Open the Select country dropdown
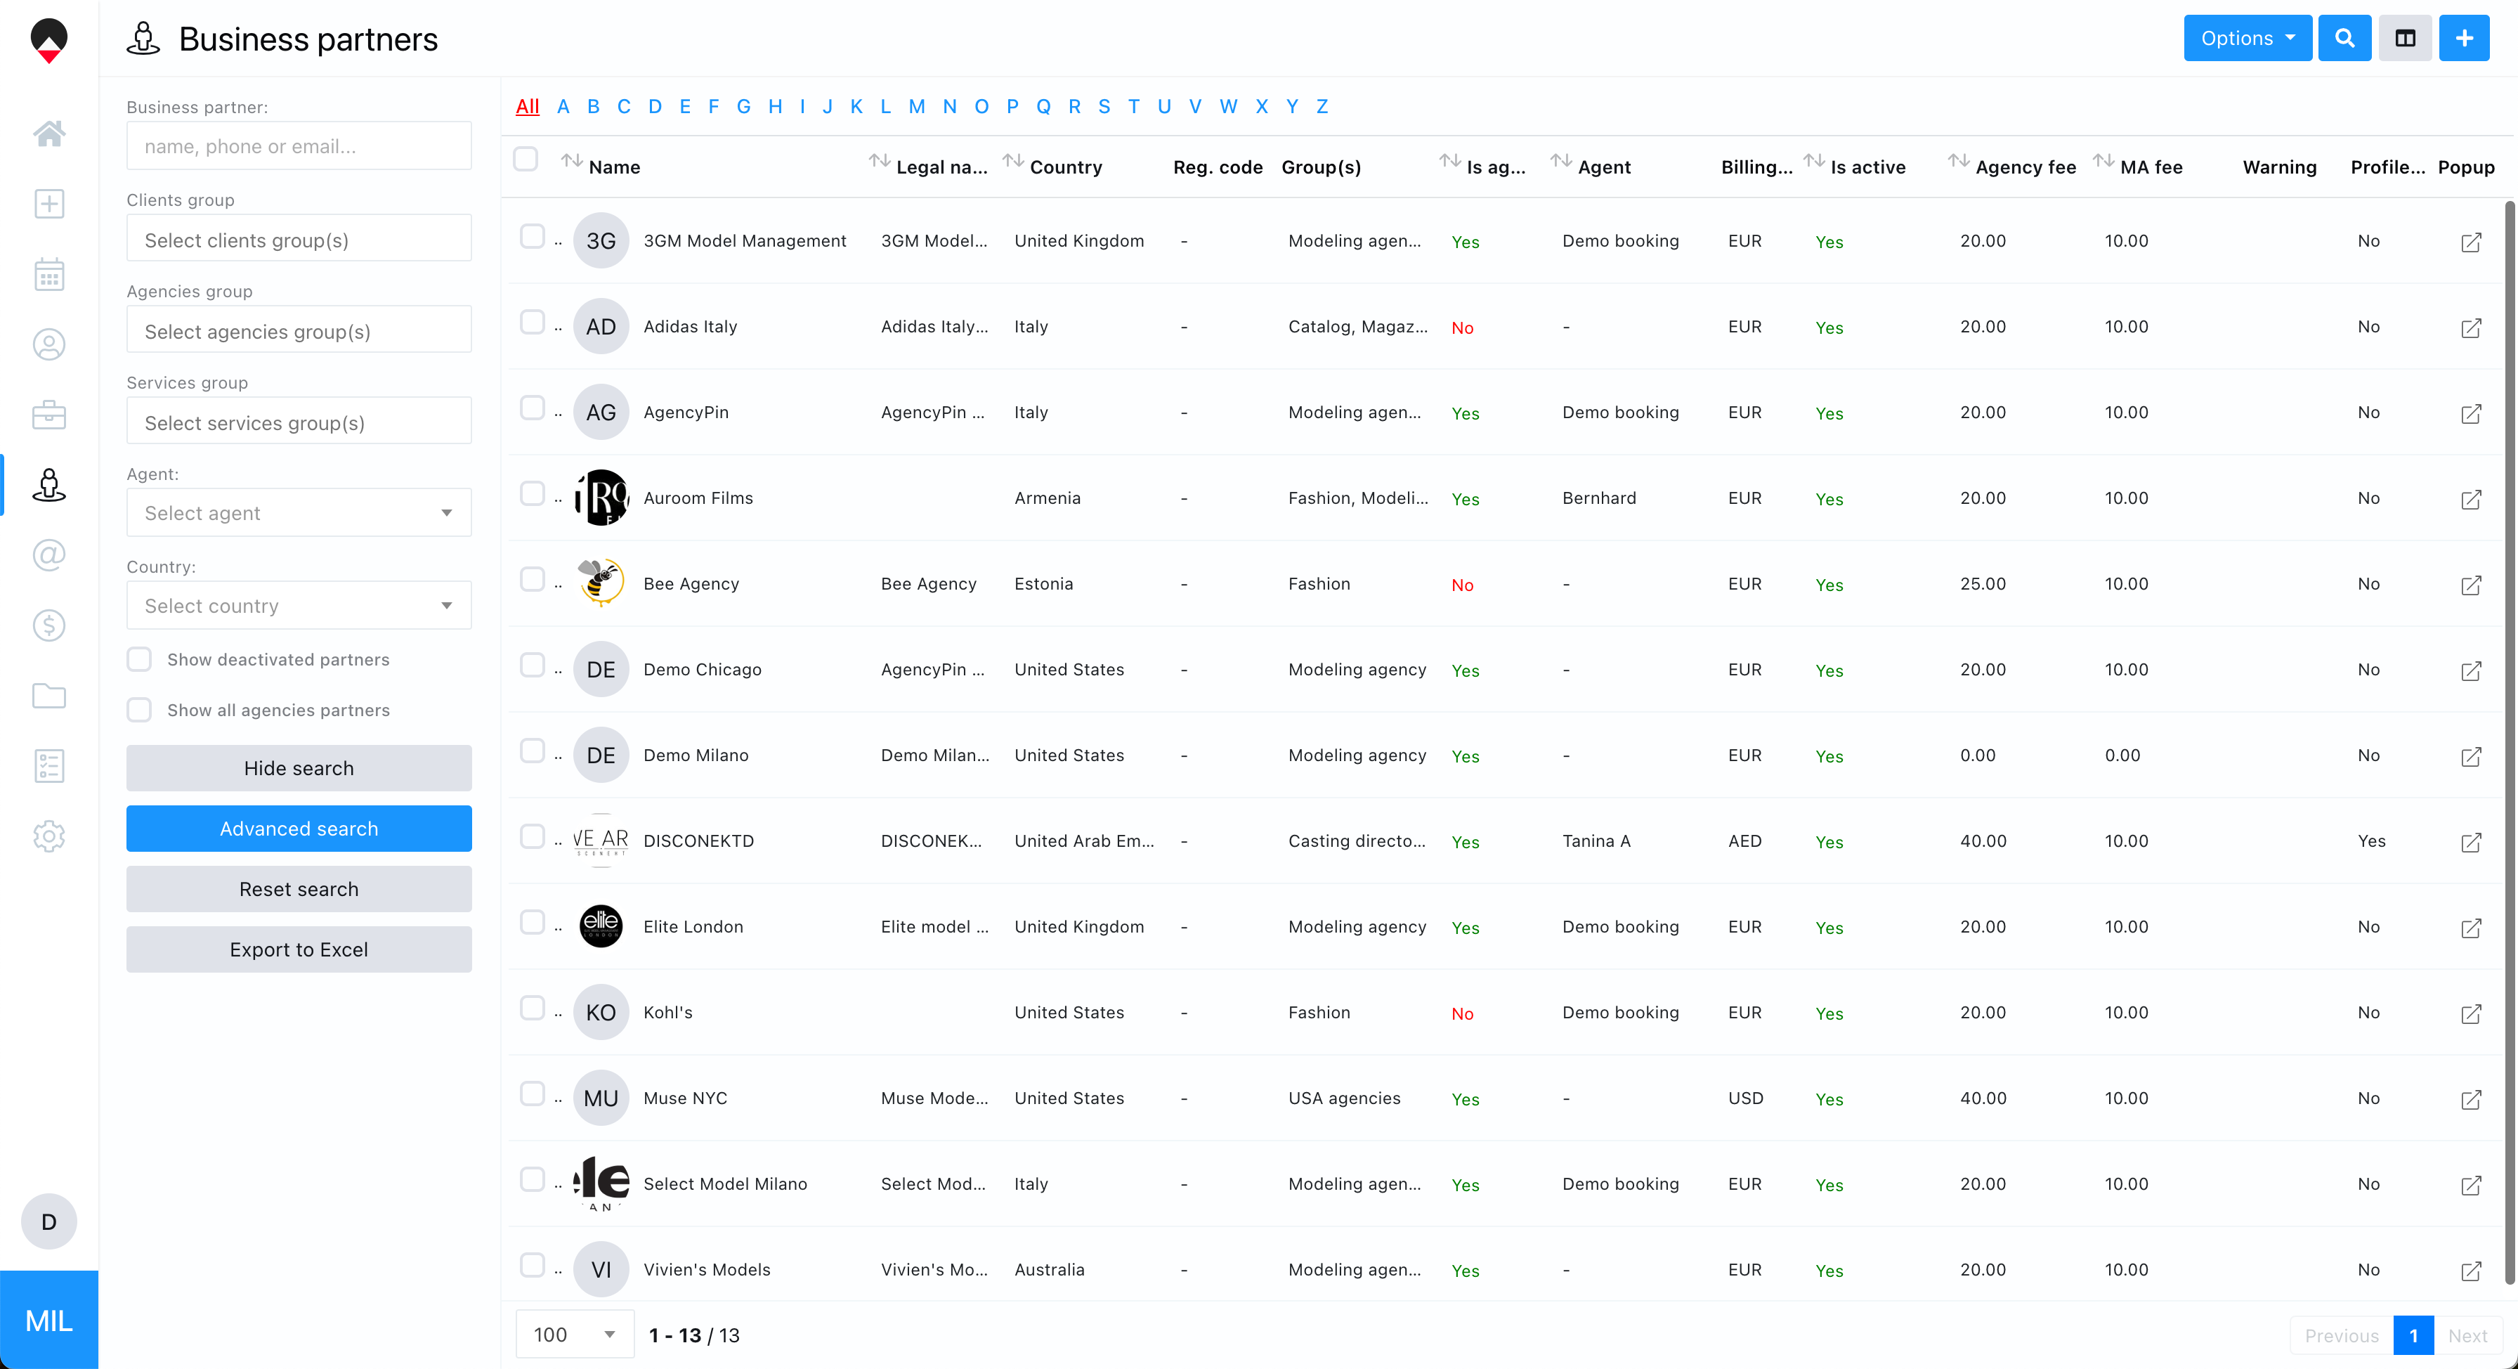The height and width of the screenshot is (1369, 2518). pyautogui.click(x=299, y=605)
